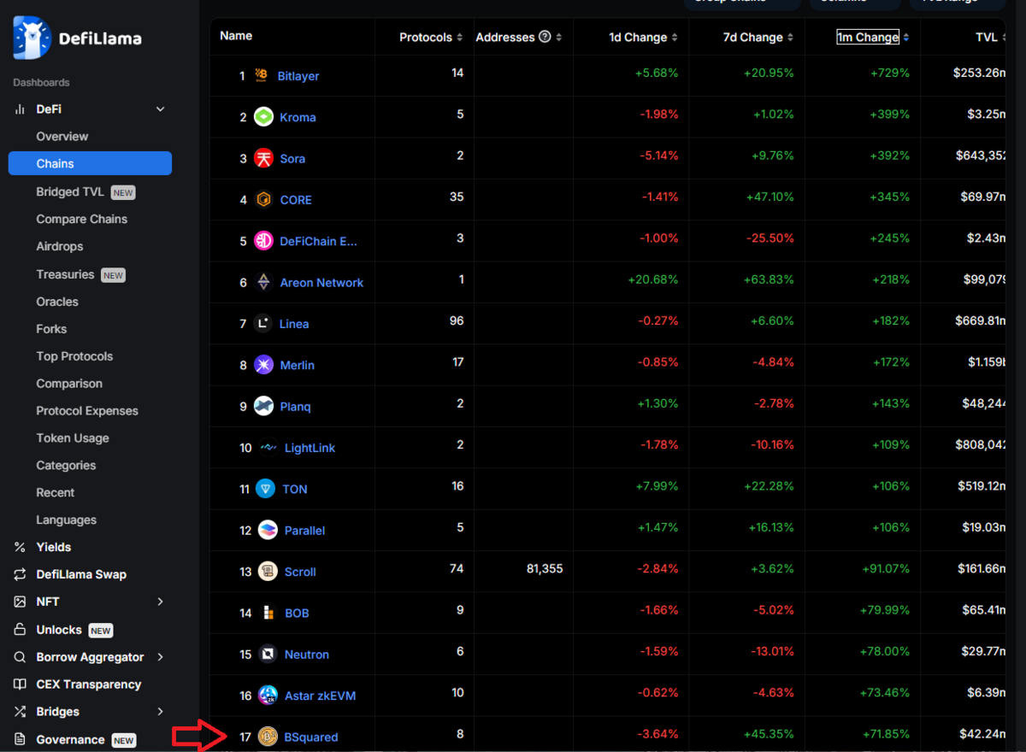Click the Planq chain icon

tap(263, 406)
